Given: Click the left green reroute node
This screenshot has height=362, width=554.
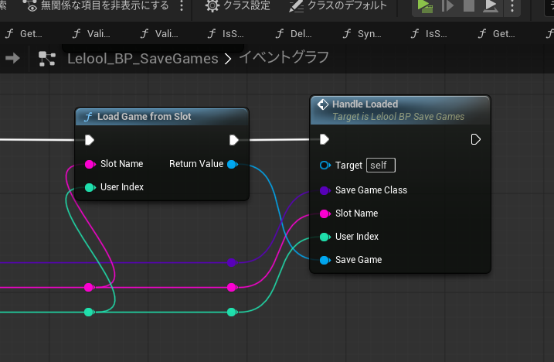Looking at the screenshot, I should point(89,312).
